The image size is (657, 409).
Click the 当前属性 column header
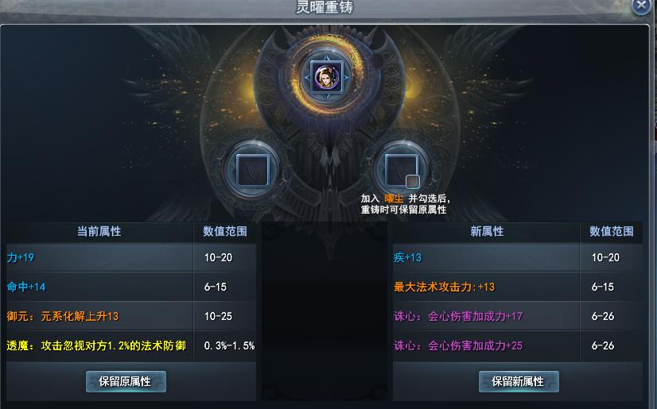[99, 231]
